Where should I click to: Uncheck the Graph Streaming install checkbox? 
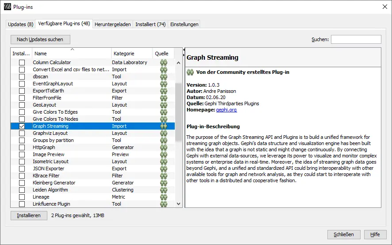pos(22,126)
